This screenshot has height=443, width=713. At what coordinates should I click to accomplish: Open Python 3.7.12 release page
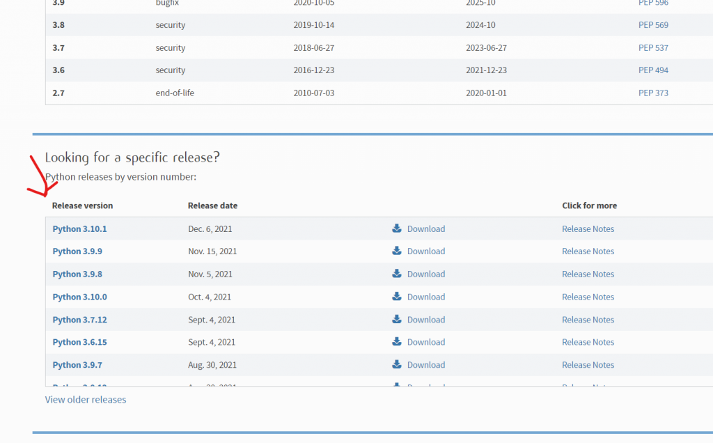(x=79, y=319)
